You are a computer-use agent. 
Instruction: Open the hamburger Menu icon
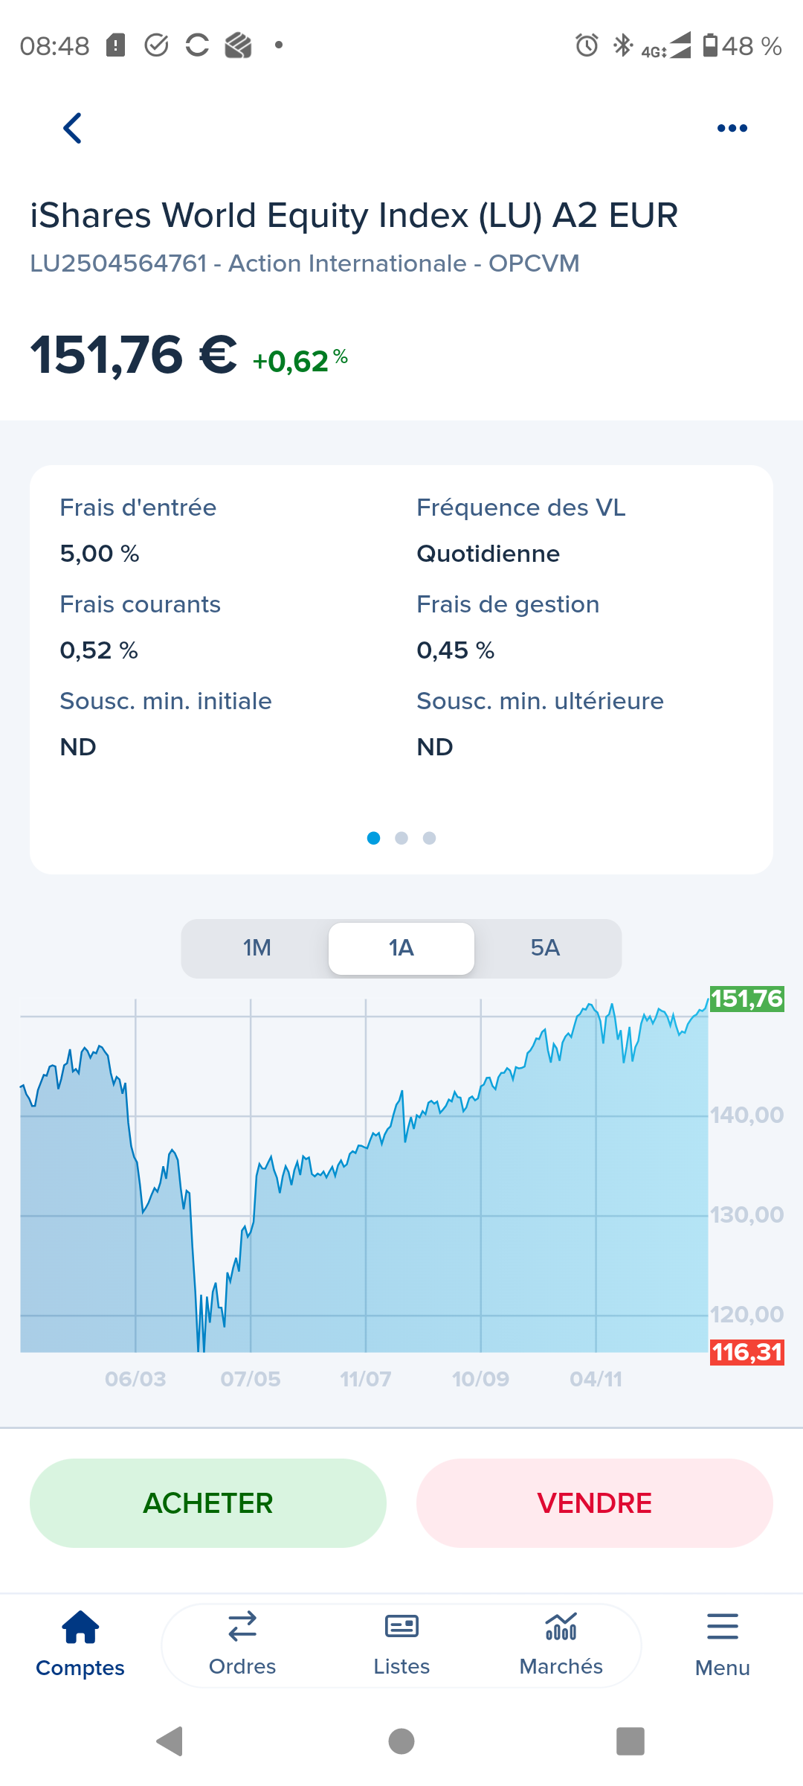pyautogui.click(x=722, y=1627)
